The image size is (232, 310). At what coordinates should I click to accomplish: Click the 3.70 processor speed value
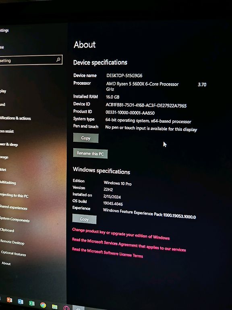(x=202, y=85)
